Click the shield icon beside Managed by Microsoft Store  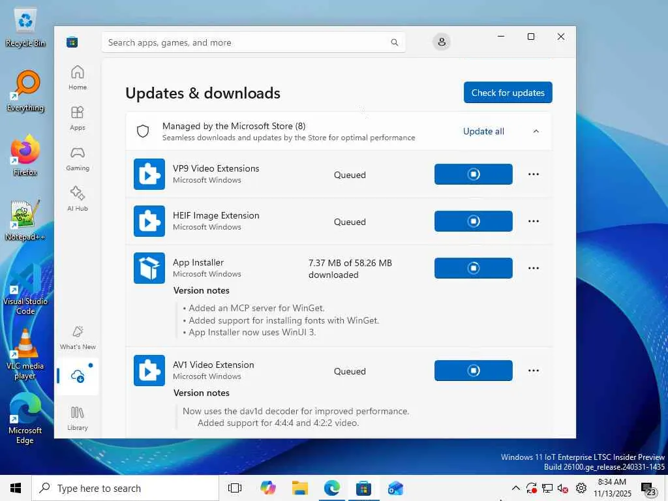pos(143,131)
